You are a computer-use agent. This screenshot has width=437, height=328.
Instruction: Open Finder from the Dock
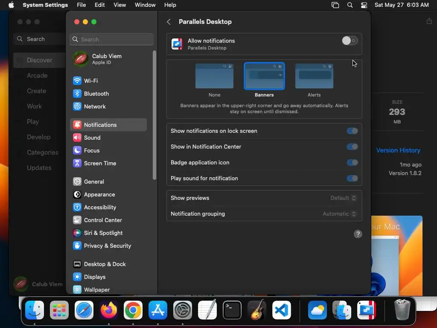tap(35, 310)
